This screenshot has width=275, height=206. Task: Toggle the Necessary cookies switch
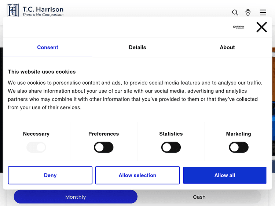pos(36,147)
